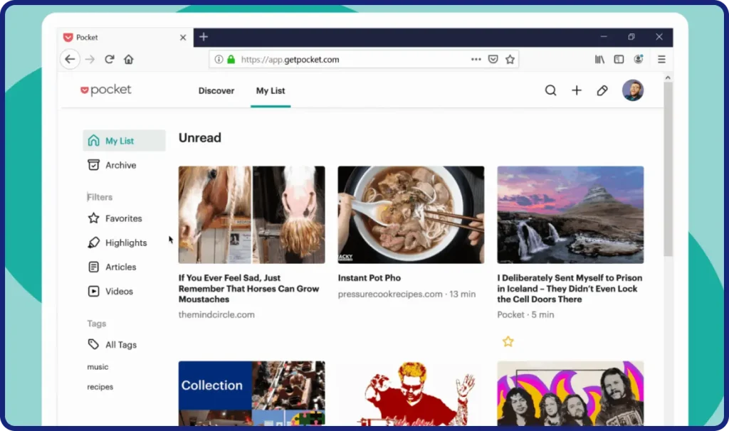Image resolution: width=729 pixels, height=431 pixels.
Task: Click the browser home icon
Action: tap(129, 60)
